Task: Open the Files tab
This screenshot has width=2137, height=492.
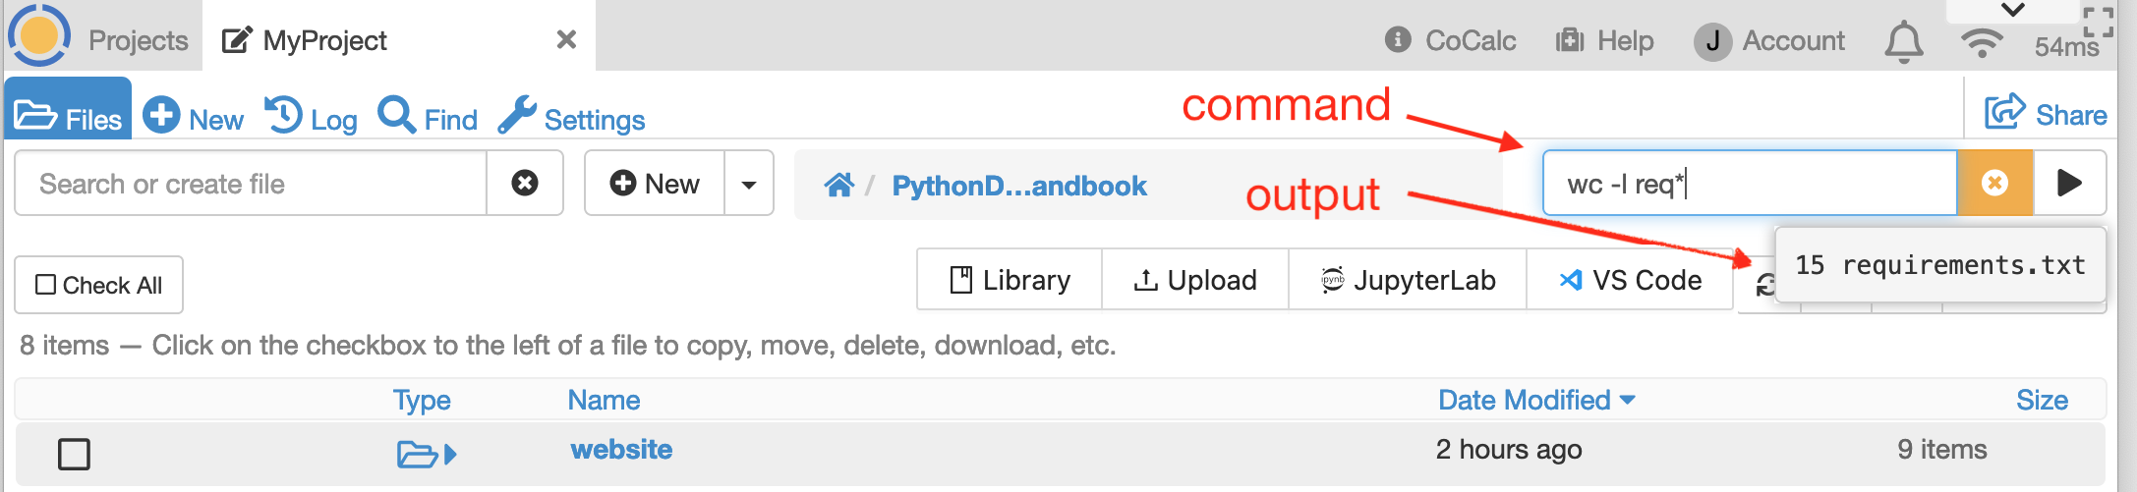Action: coord(69,118)
